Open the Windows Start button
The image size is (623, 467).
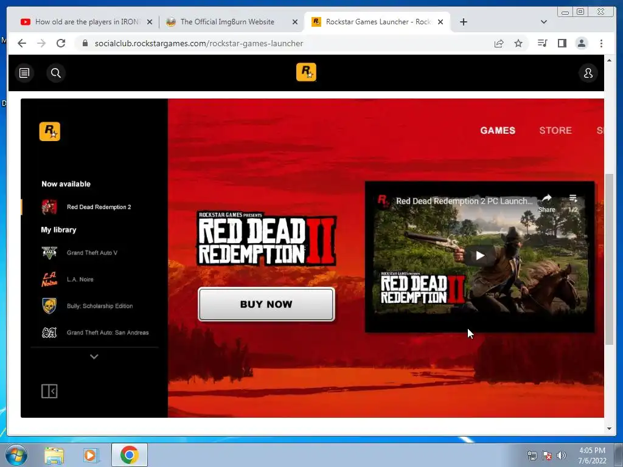[x=16, y=455]
